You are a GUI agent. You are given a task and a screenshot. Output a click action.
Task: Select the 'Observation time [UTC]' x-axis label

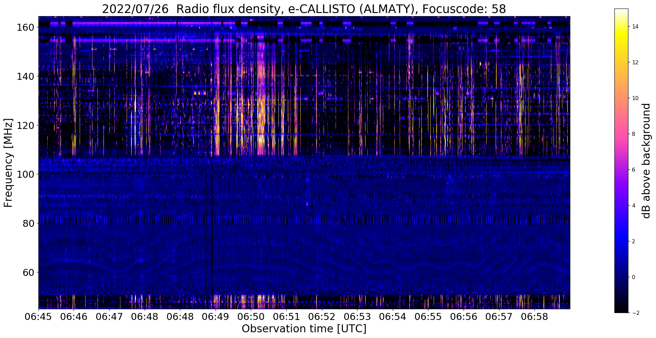coord(304,329)
